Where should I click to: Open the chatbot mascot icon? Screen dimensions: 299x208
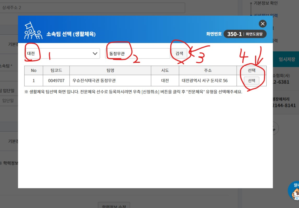[294, 191]
